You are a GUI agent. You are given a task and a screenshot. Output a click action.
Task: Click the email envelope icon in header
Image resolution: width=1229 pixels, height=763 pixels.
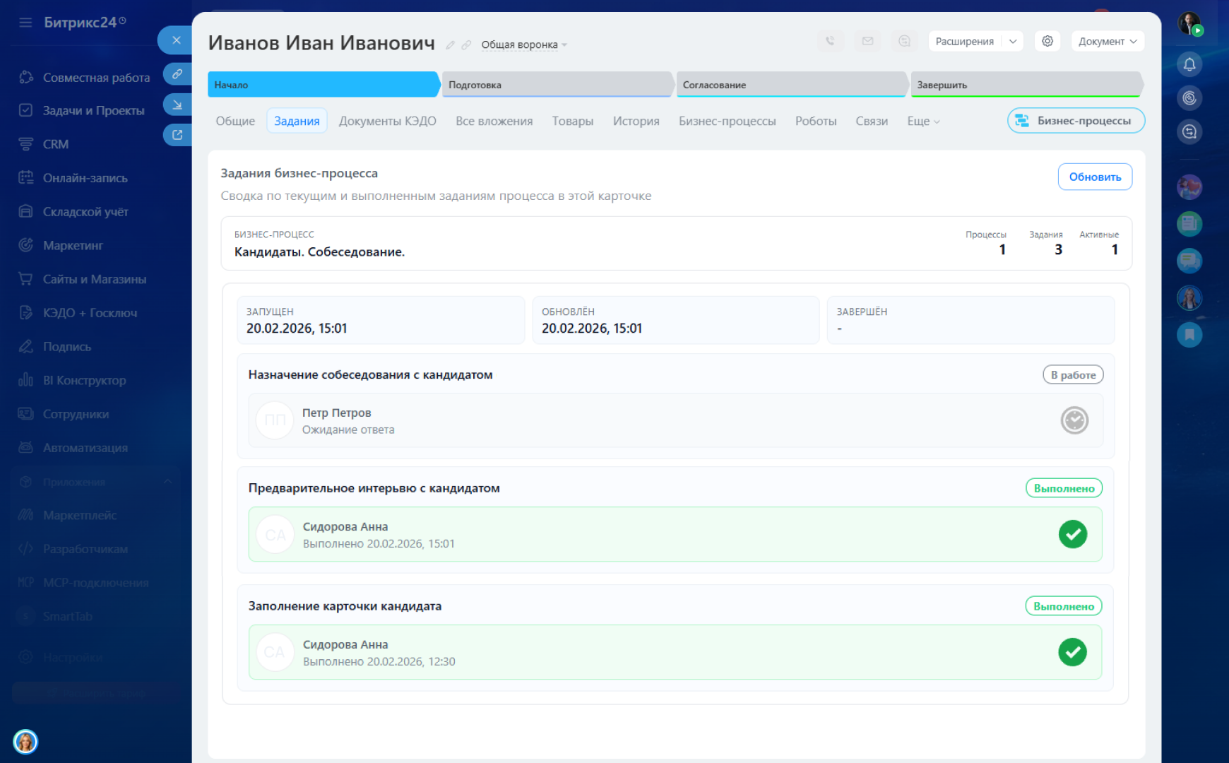(x=867, y=41)
